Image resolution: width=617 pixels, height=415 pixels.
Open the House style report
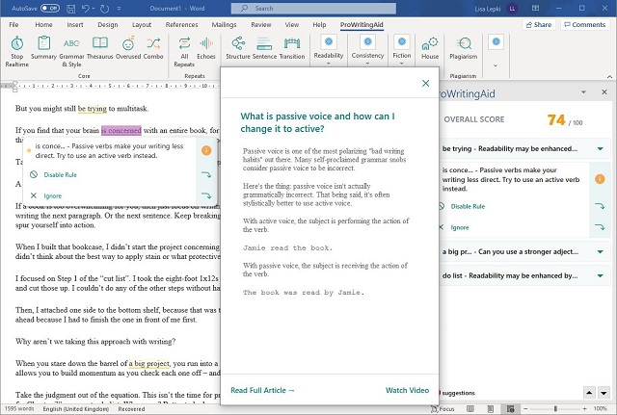coord(430,48)
